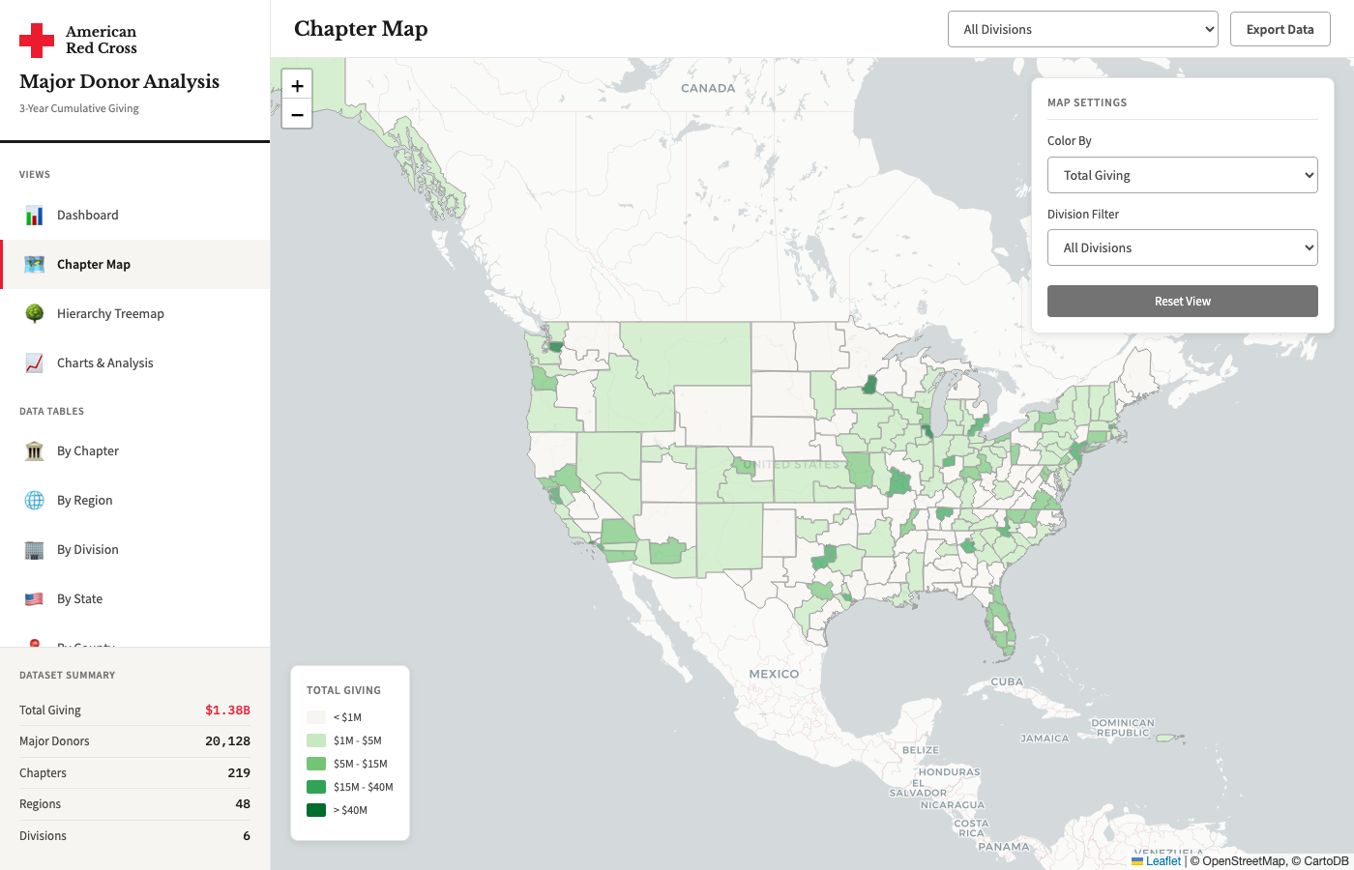Click the < $1M legend swatch
This screenshot has height=870, width=1354.
(316, 717)
